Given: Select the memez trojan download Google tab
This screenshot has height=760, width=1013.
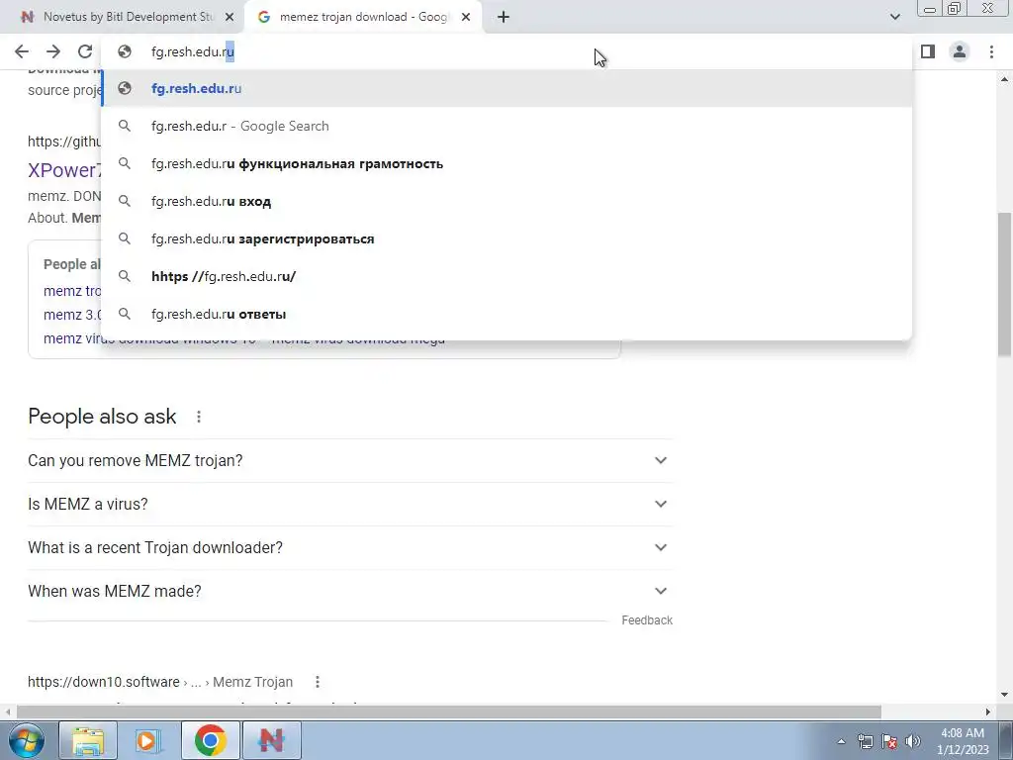Looking at the screenshot, I should click(x=362, y=17).
